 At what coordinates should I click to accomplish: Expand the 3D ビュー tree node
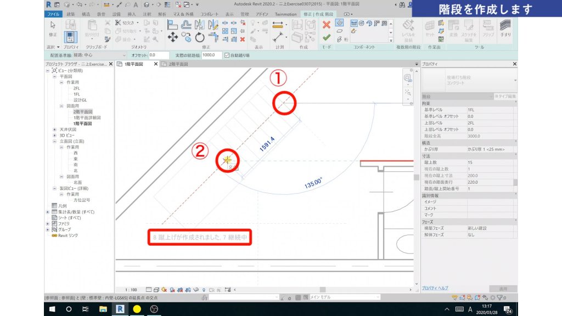[54, 135]
